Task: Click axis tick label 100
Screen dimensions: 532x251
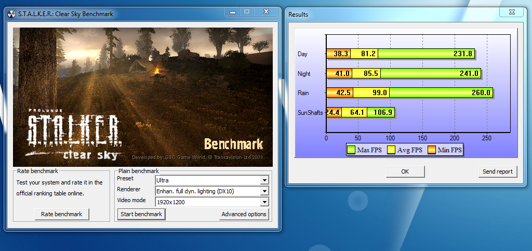Action: tap(390, 138)
